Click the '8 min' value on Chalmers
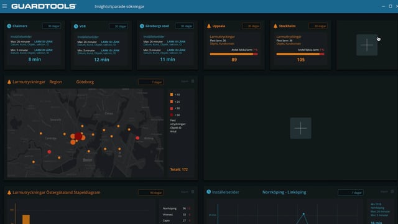 (x=35, y=60)
